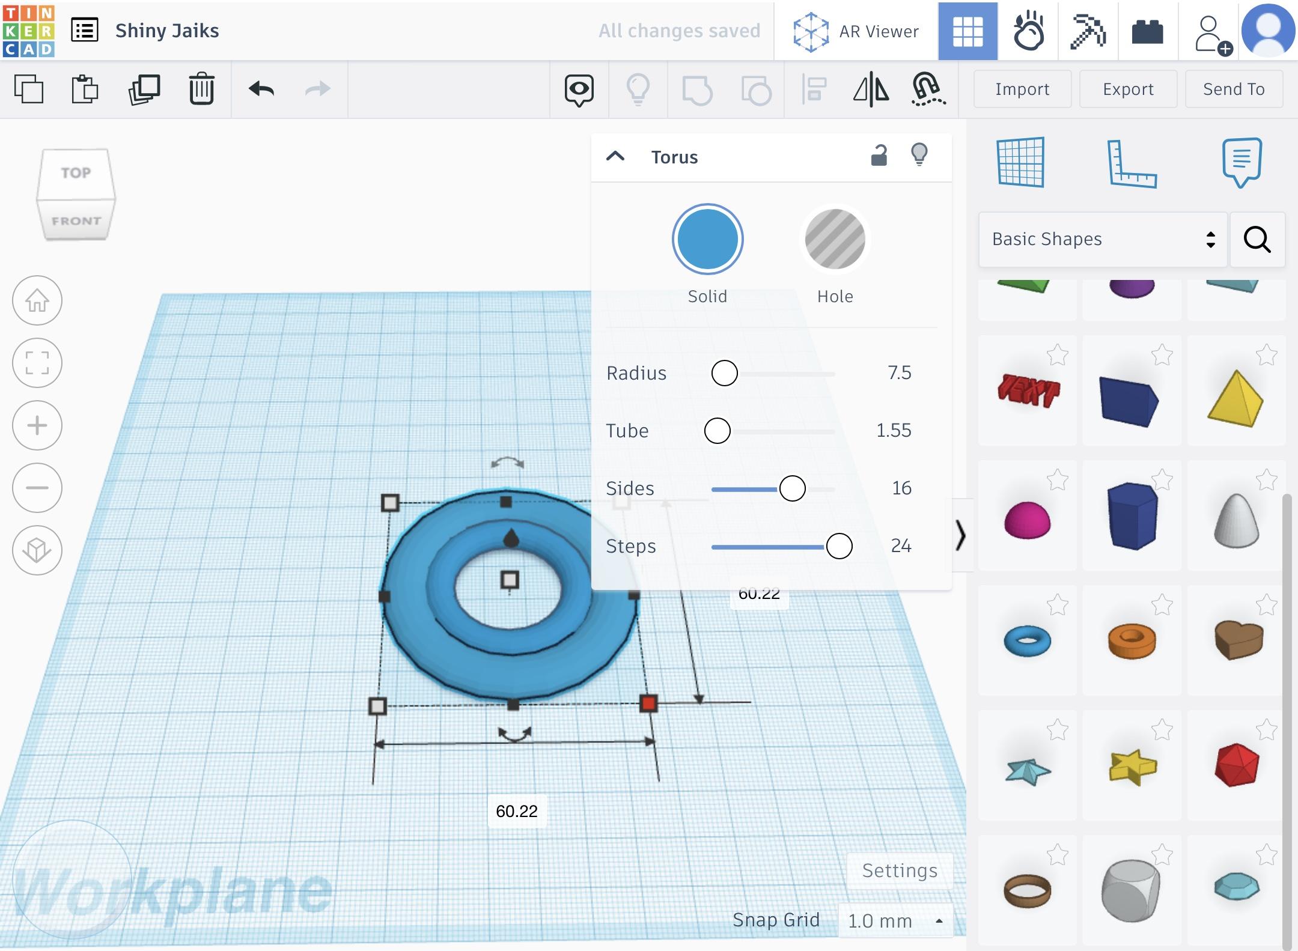
Task: Select the Mirror tool icon
Action: tap(870, 89)
